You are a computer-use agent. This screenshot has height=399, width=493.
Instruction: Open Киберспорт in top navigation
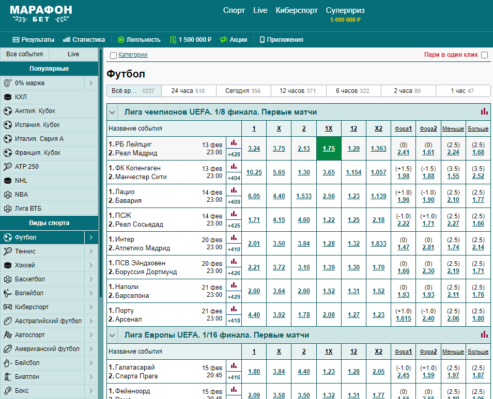[x=297, y=10]
